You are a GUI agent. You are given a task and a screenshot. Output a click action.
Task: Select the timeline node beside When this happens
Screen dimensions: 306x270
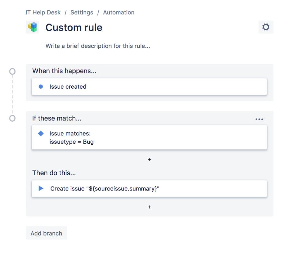pyautogui.click(x=12, y=71)
